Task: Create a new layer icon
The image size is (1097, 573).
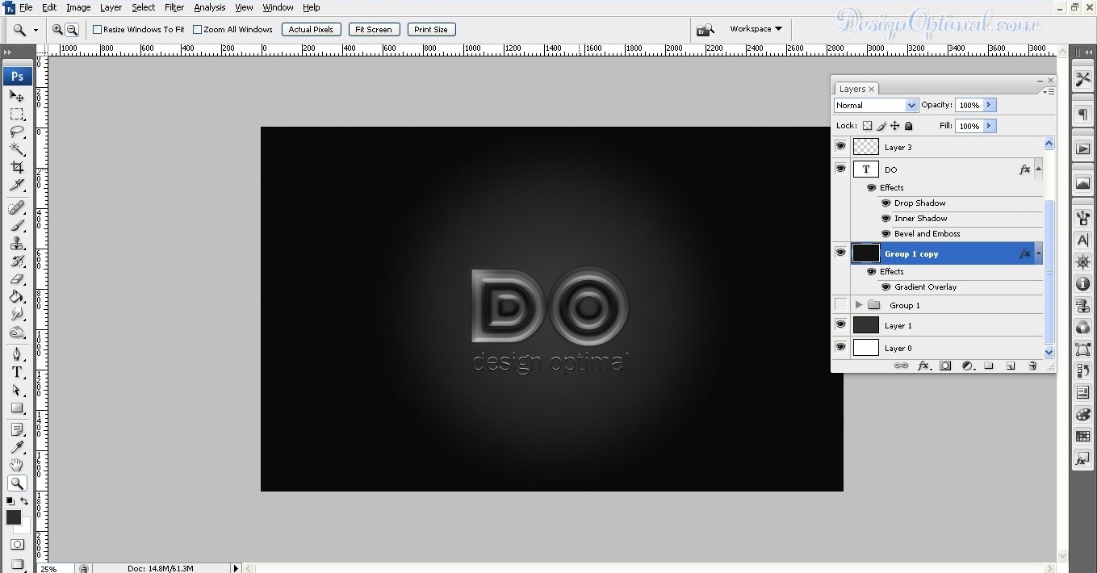Action: tap(1011, 366)
